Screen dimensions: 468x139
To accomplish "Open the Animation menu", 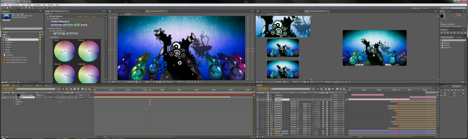I will click(x=37, y=5).
